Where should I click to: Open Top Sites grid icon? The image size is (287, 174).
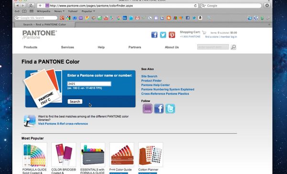[32, 11]
